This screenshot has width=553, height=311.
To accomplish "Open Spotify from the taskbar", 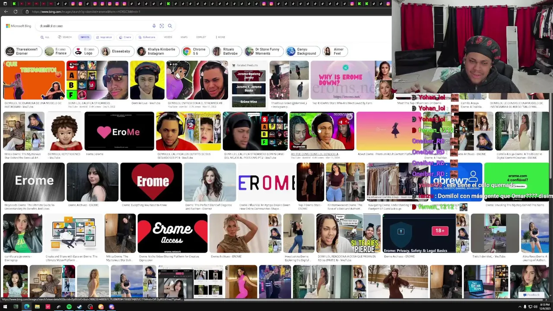I will [x=69, y=307].
